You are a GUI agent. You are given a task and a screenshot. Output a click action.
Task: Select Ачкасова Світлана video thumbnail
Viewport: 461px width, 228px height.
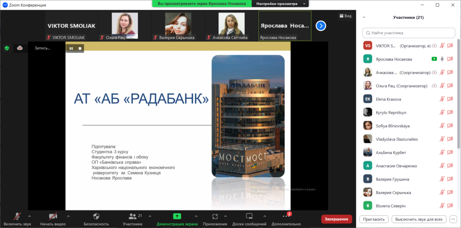[231, 26]
